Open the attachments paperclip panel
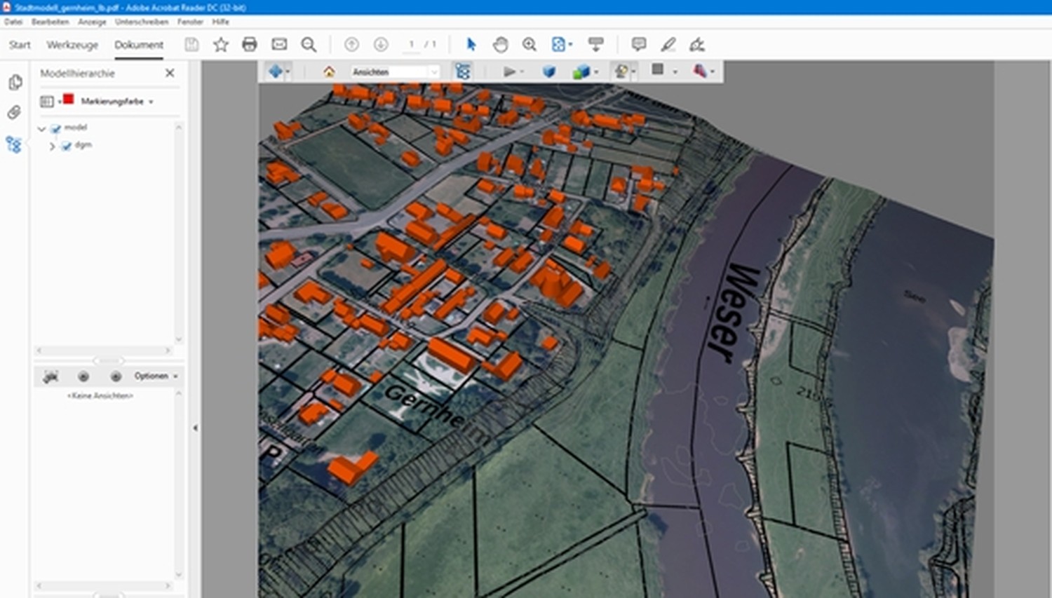 click(x=14, y=112)
